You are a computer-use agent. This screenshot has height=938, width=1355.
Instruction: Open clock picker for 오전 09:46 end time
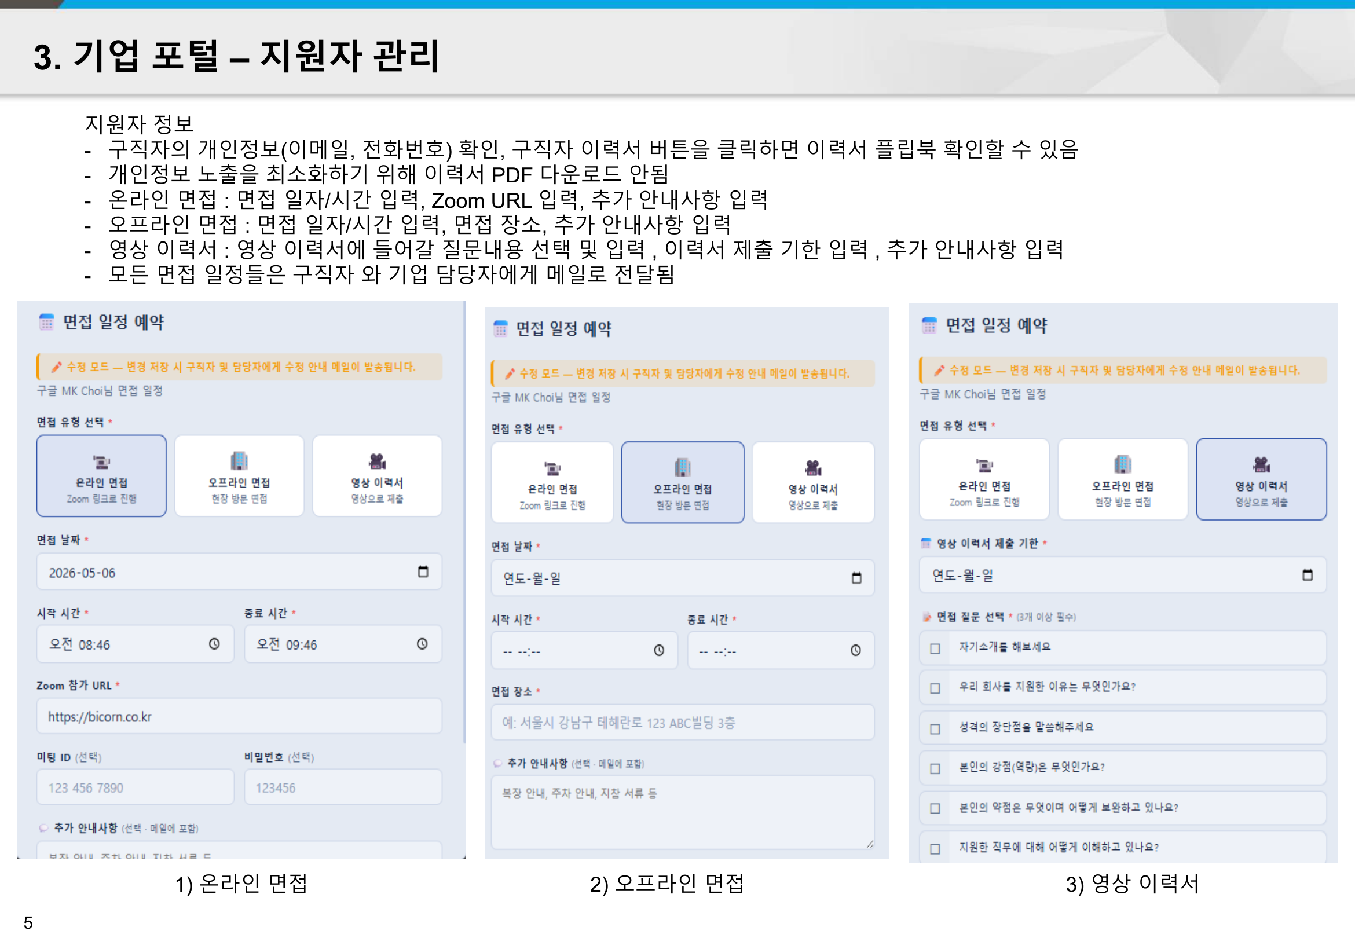[422, 643]
